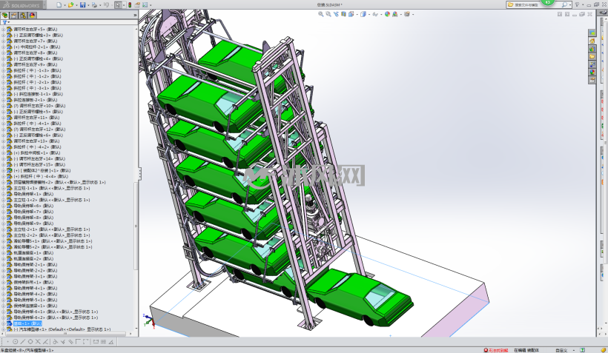Screen dimensions: 608x353
Task: Open the Options icon in top toolbar
Action: pos(145,5)
